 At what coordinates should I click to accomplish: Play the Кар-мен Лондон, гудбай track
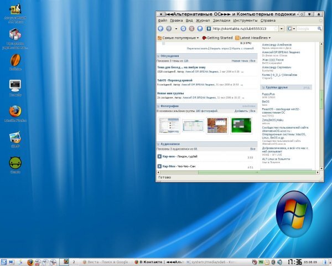159,157
